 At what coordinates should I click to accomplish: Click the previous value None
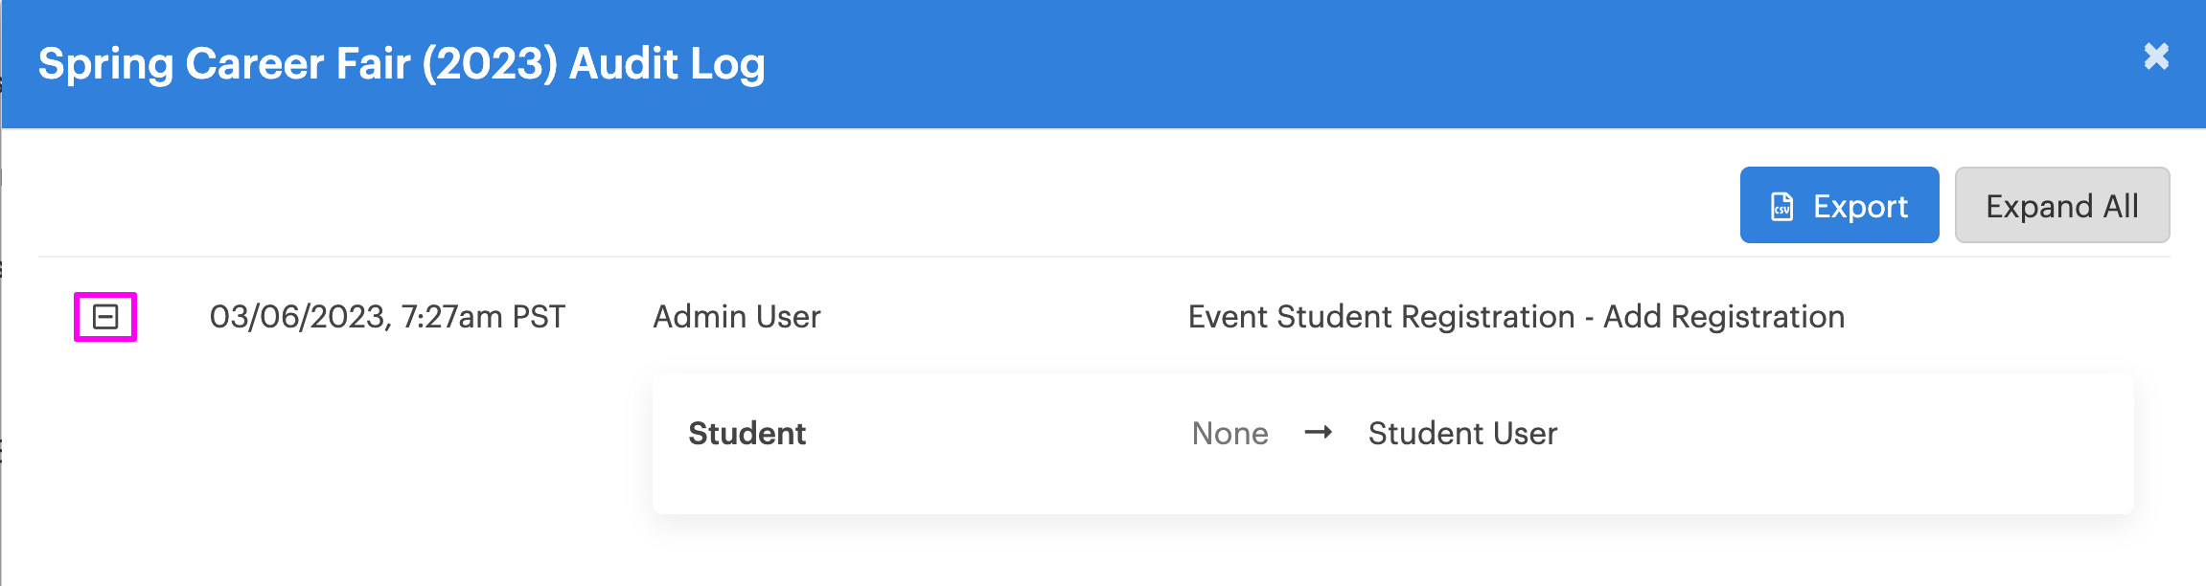point(1229,434)
